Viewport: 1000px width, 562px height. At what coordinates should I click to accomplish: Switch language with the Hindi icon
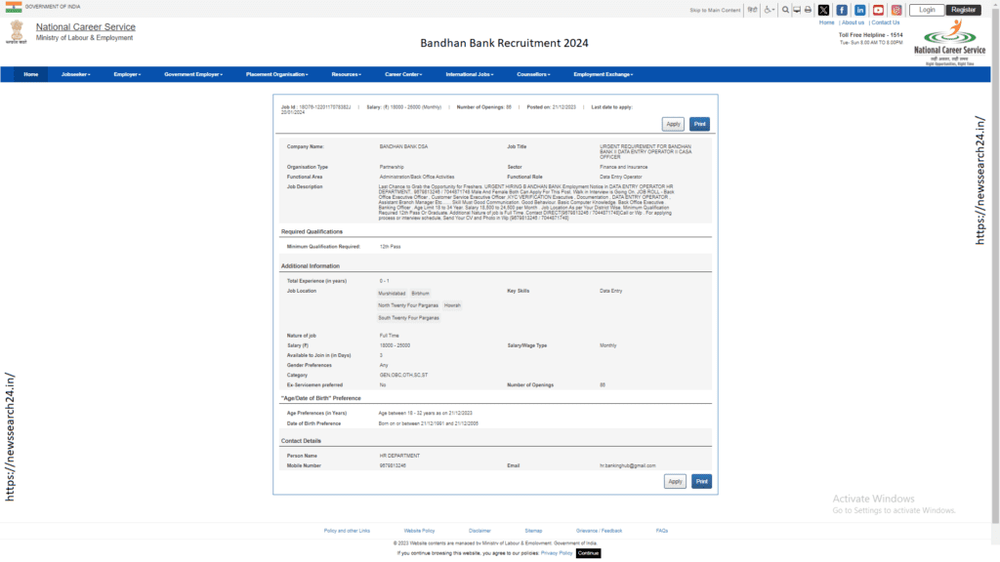(753, 10)
